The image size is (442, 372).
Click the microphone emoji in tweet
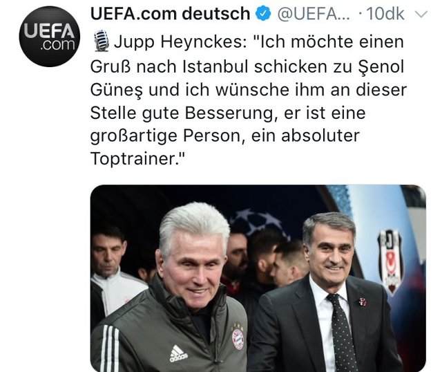(x=102, y=41)
